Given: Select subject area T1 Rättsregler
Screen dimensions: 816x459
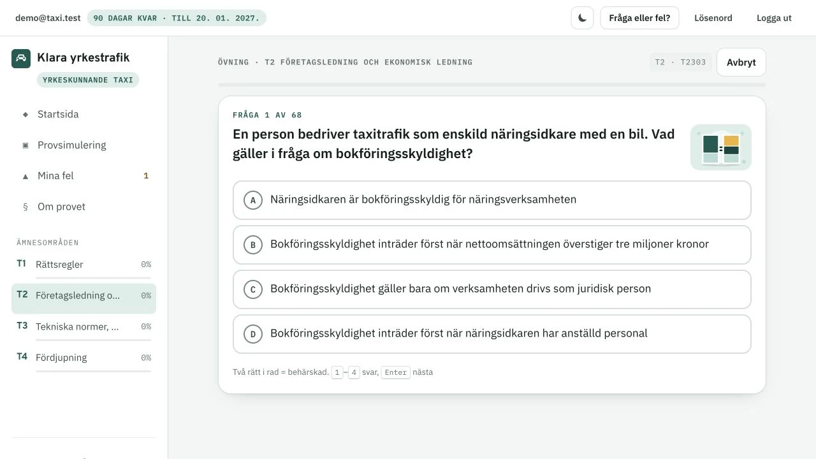Looking at the screenshot, I should (x=84, y=267).
